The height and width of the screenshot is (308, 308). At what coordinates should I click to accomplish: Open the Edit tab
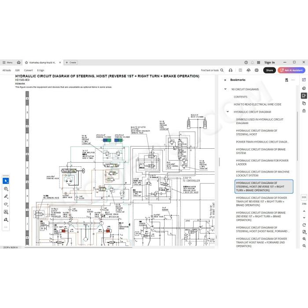click(x=18, y=70)
